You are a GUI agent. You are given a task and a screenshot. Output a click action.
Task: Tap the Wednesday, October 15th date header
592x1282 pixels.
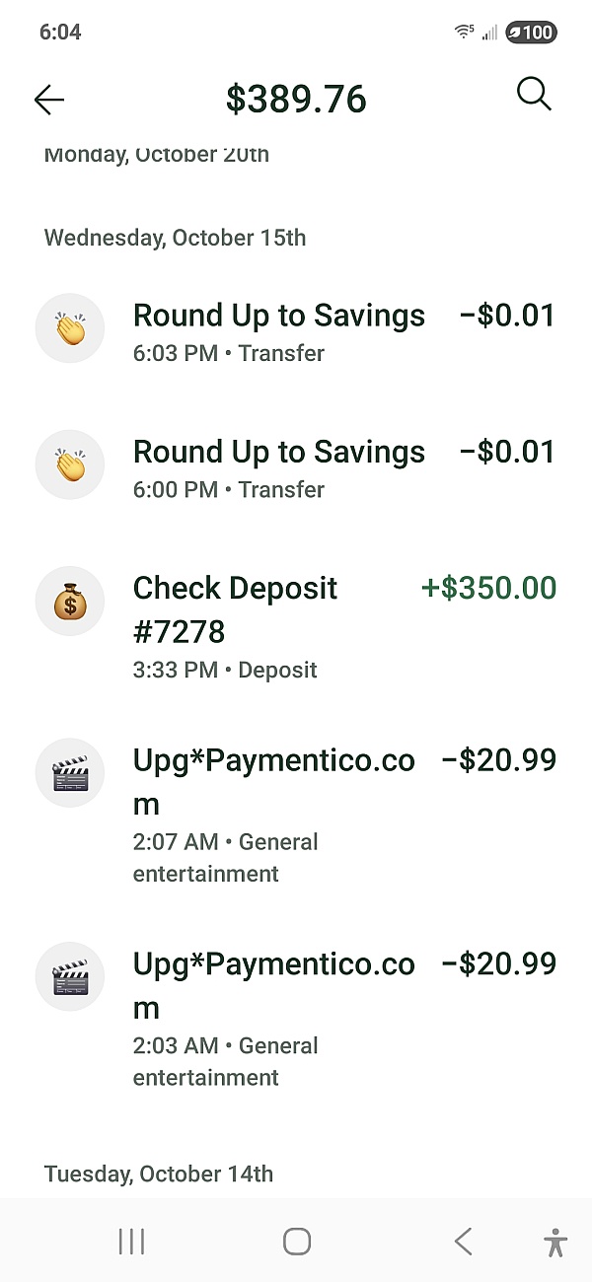click(x=175, y=238)
